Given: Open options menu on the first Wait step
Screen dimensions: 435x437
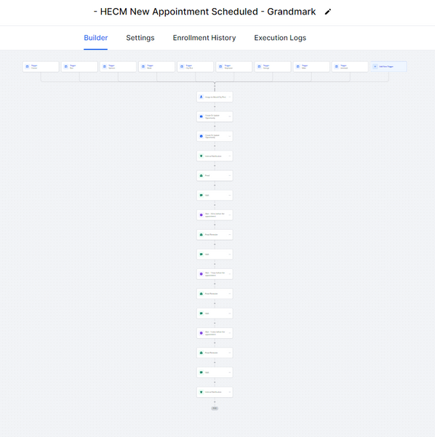Looking at the screenshot, I should [229, 215].
